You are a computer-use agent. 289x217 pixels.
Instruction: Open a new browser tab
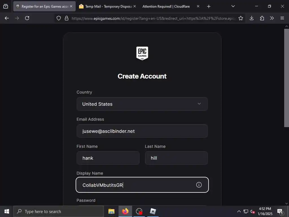pyautogui.click(x=209, y=6)
